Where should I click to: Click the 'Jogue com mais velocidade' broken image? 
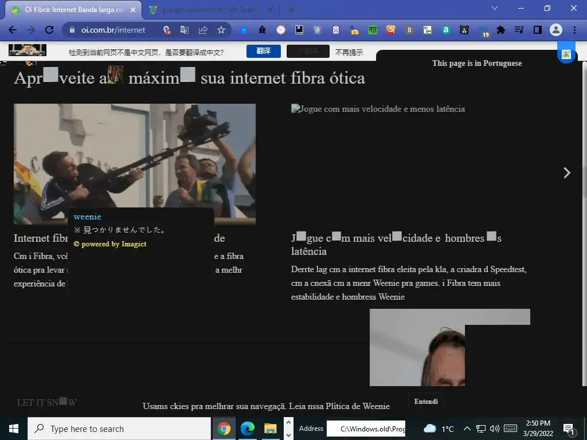(378, 109)
